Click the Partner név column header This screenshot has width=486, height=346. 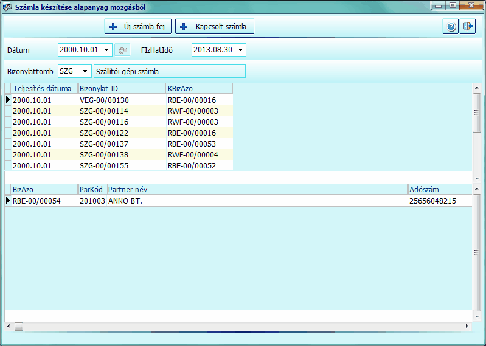[x=257, y=189]
